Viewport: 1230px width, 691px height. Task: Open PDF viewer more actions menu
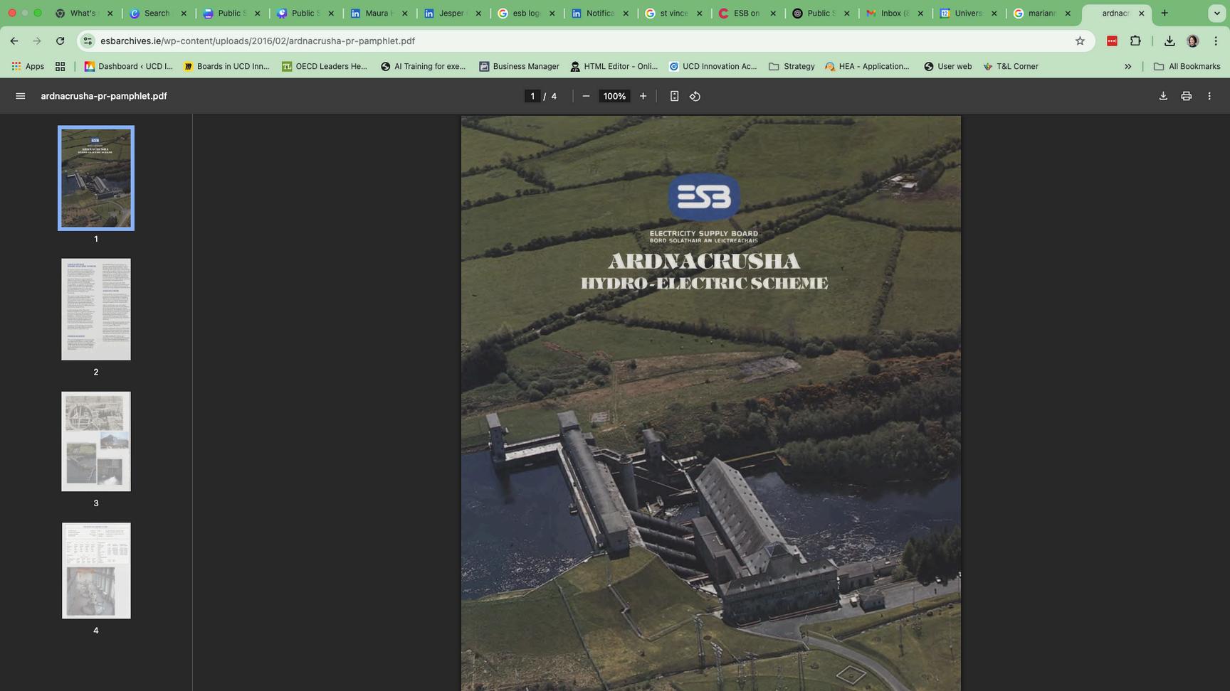1209,96
